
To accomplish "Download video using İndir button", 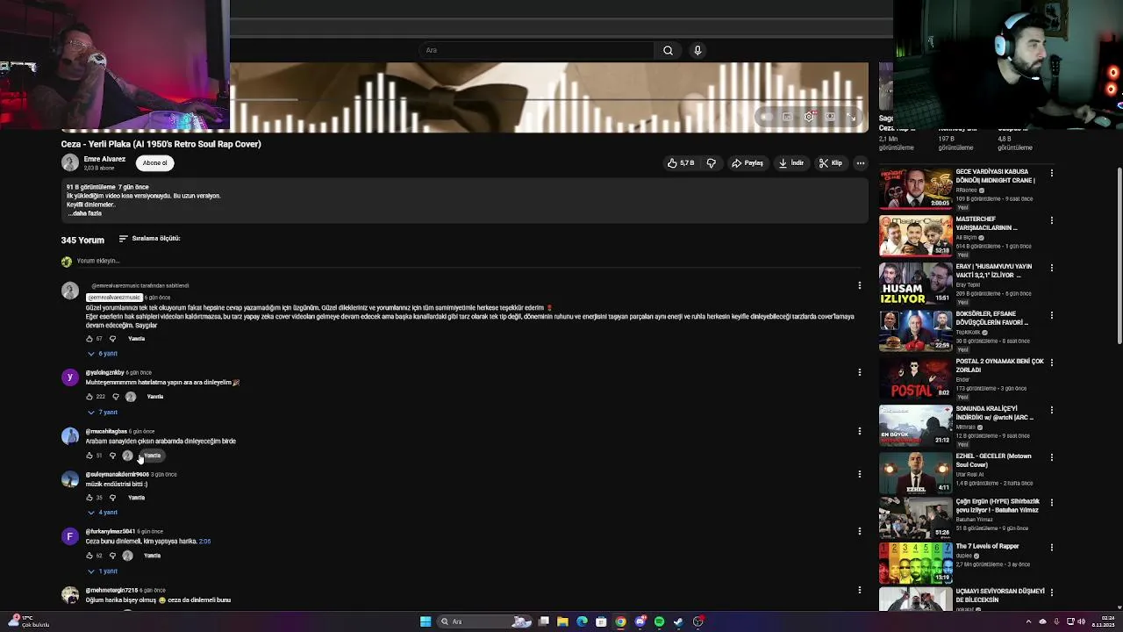I will 790,162.
